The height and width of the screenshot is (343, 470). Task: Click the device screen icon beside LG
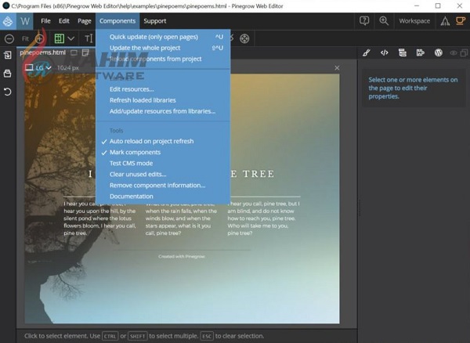(x=29, y=67)
